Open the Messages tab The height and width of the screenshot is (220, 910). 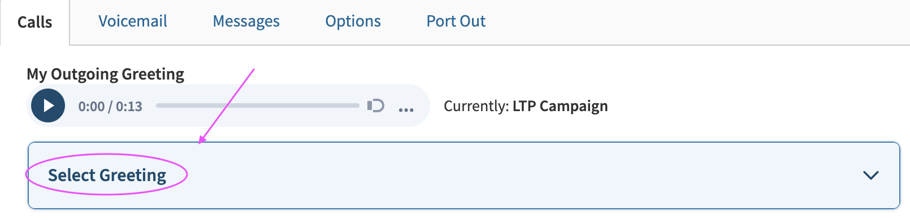[x=246, y=21]
